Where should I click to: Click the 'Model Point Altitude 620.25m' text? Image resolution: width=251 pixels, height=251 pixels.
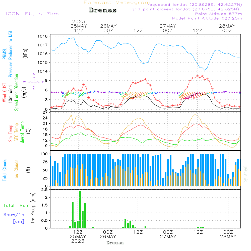207,18
